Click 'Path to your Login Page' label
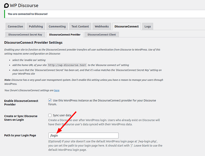Screen dimensions: 205x156 click(x=20, y=135)
